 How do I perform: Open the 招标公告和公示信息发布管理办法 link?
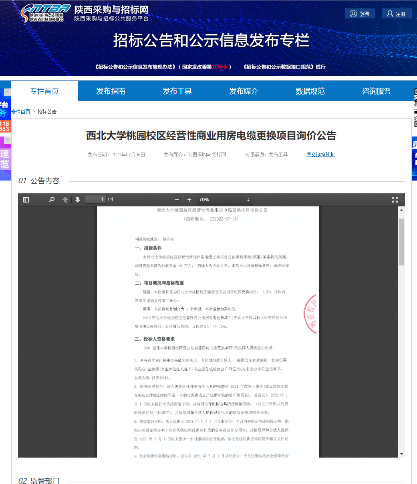[x=135, y=67]
